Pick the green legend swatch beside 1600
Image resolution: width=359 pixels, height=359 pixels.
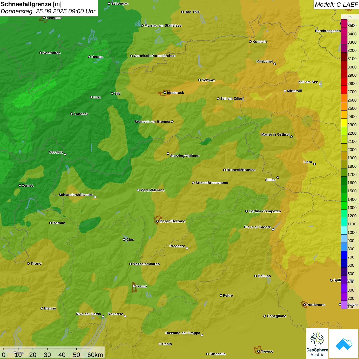coord(344,181)
